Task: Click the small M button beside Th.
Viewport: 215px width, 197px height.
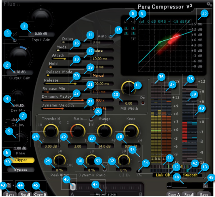Action: click(138, 171)
